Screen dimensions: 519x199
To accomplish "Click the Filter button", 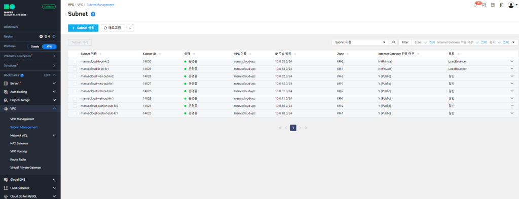I will (x=405, y=43).
